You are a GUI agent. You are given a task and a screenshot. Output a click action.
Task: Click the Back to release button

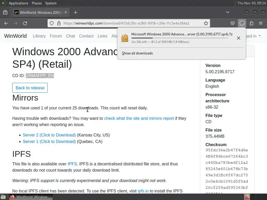click(x=30, y=88)
